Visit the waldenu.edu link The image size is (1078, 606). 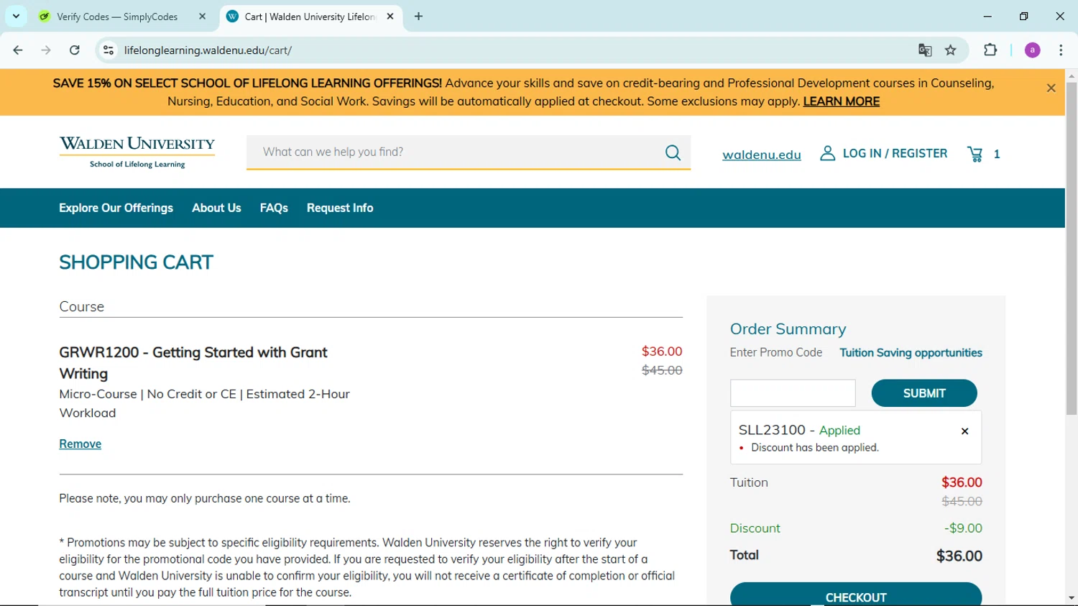point(761,155)
